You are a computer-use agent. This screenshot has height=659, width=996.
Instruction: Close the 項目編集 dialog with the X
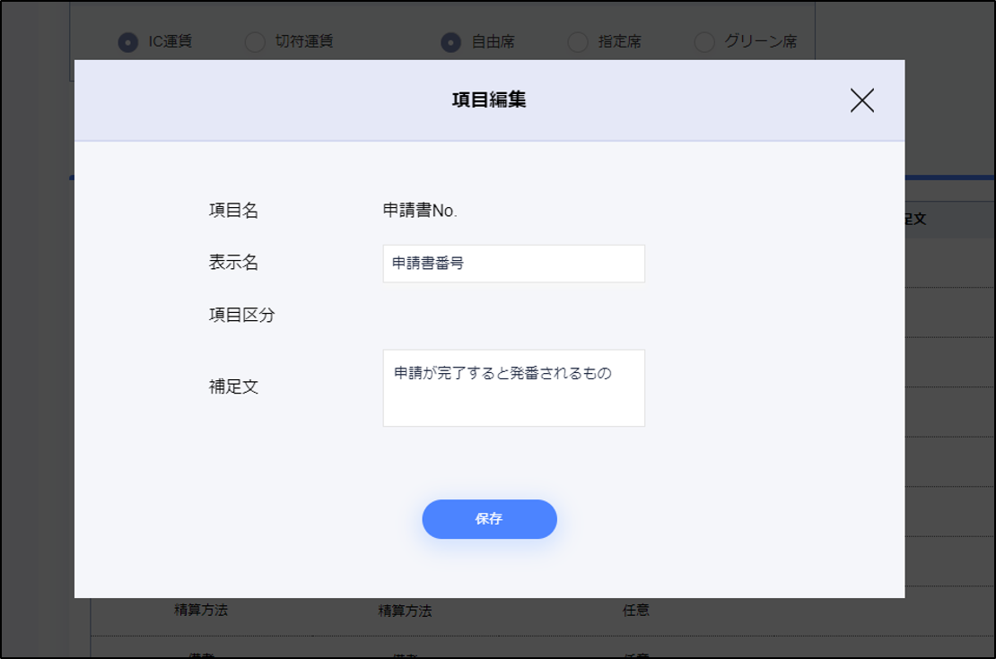(861, 100)
